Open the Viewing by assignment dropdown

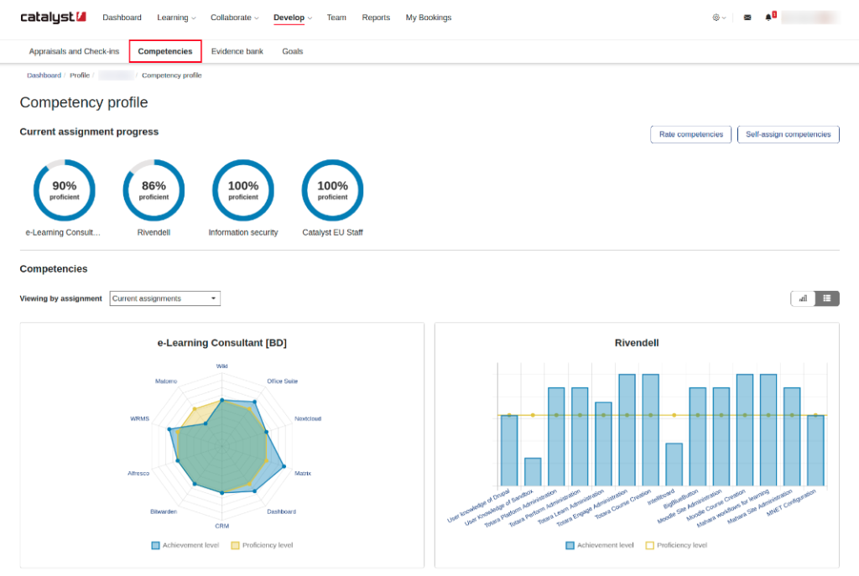(165, 298)
